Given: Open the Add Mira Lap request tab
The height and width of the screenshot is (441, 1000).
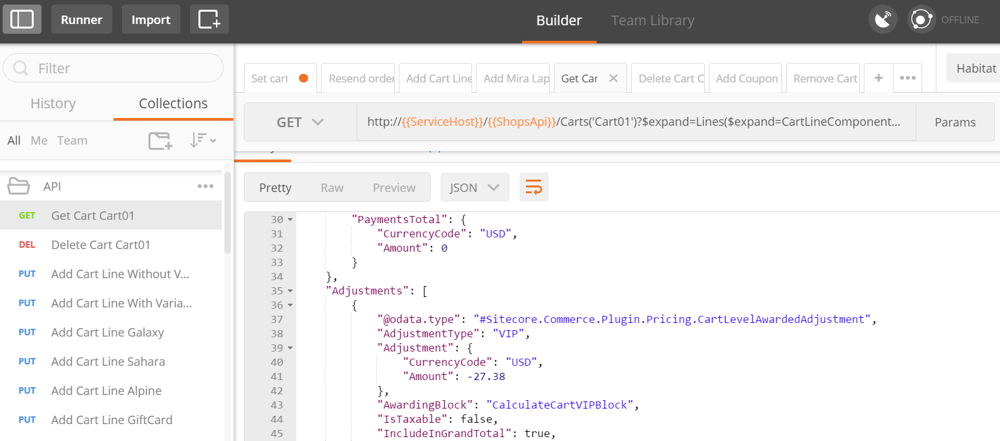Looking at the screenshot, I should [513, 78].
